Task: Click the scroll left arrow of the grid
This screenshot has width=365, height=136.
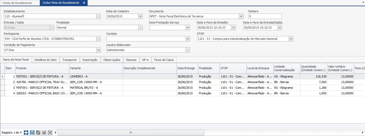Action: [x=55, y=133]
